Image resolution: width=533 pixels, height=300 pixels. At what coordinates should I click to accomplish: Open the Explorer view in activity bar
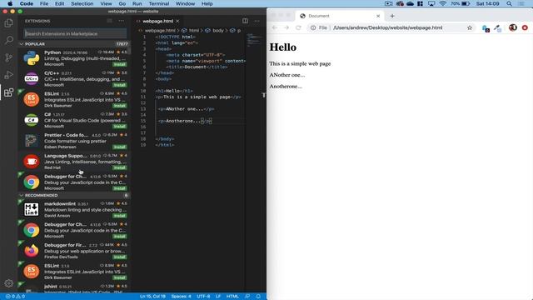(x=9, y=23)
